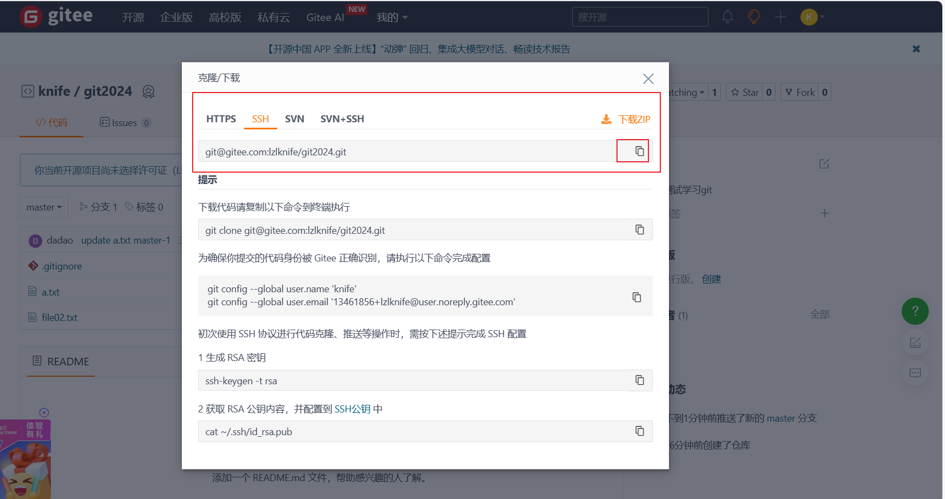
Task: View the 标签 0 tags
Action: coord(144,207)
